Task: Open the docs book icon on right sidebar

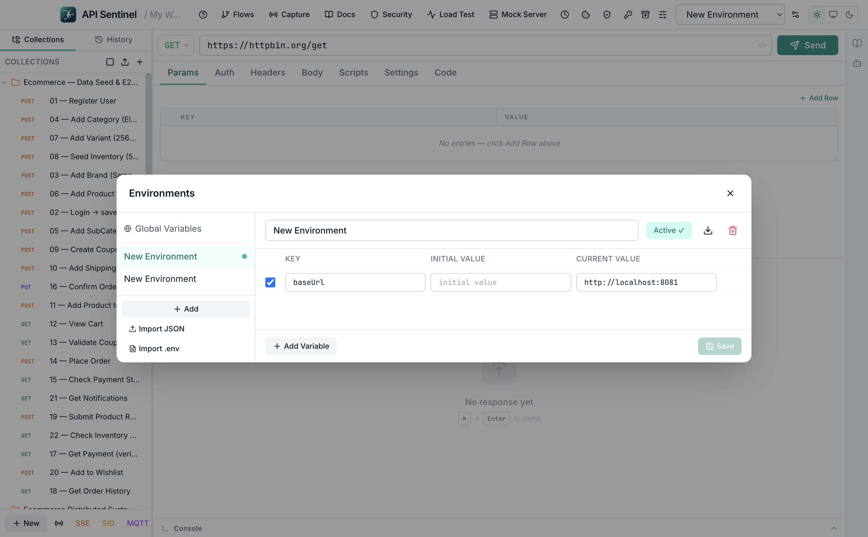Action: [x=857, y=43]
